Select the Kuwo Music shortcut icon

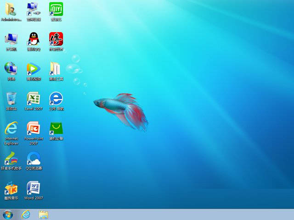pos(11,188)
